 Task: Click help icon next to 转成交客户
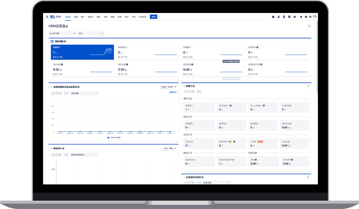pyautogui.click(x=231, y=106)
